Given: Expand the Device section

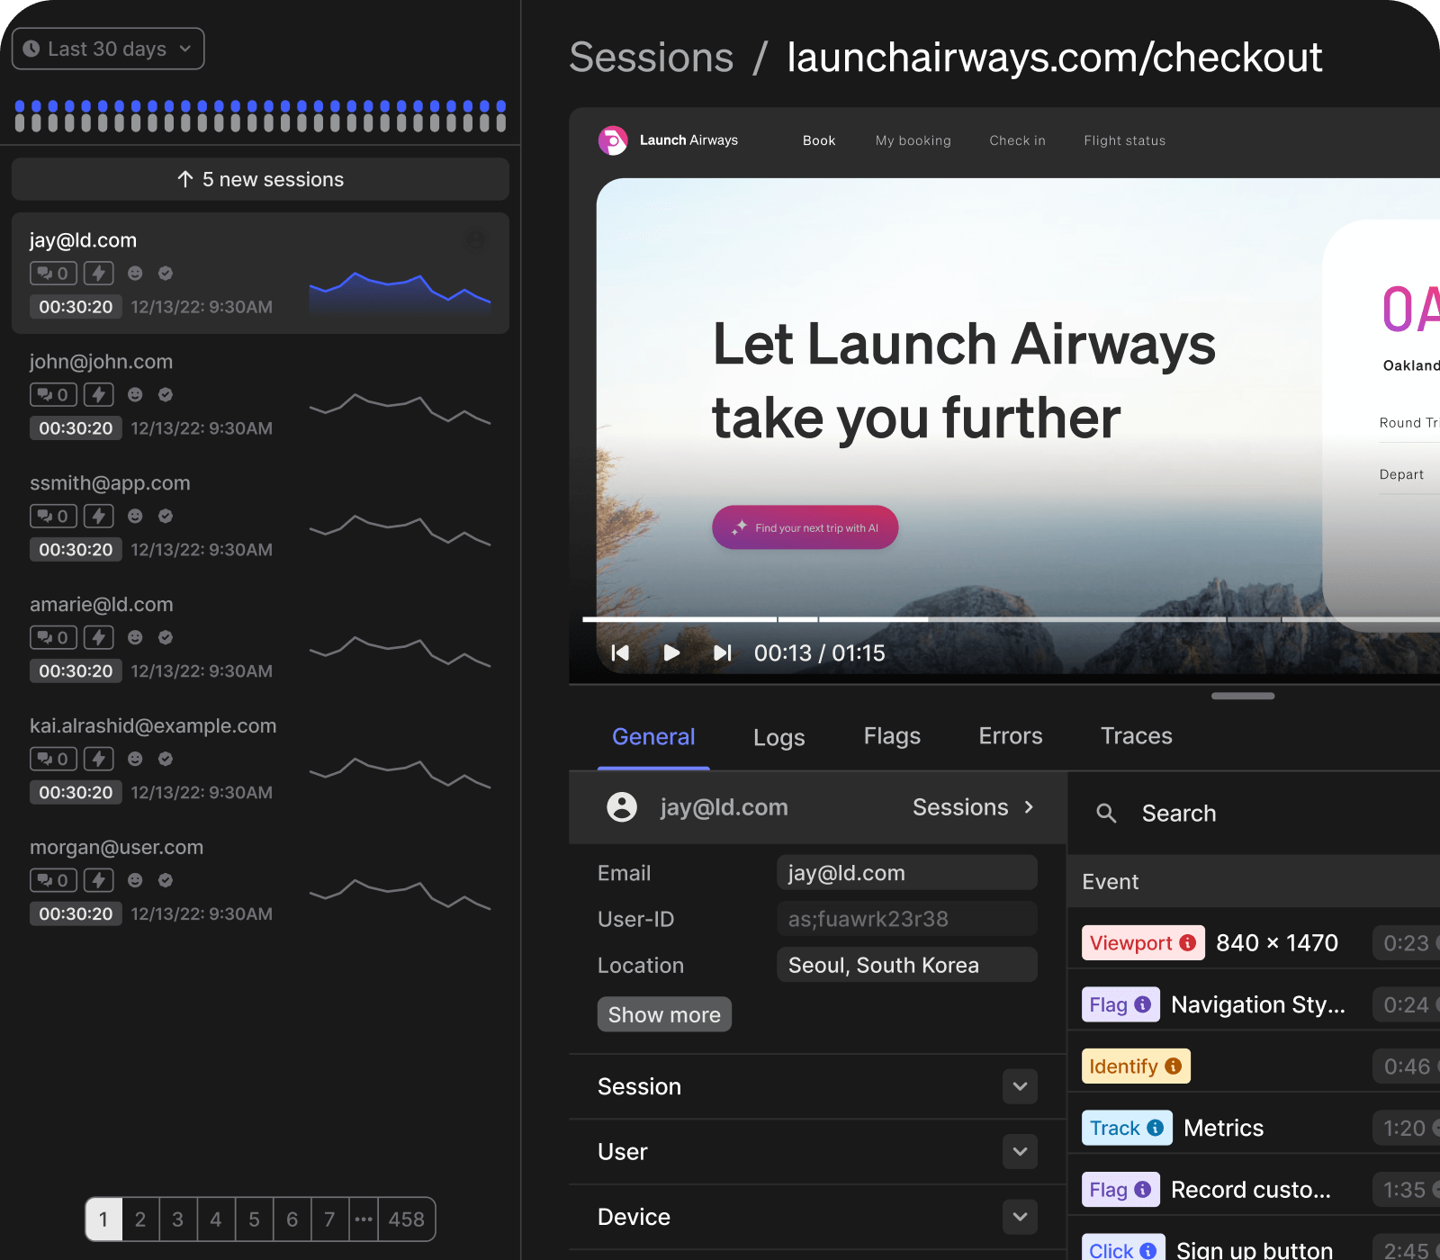Looking at the screenshot, I should pos(1020,1217).
